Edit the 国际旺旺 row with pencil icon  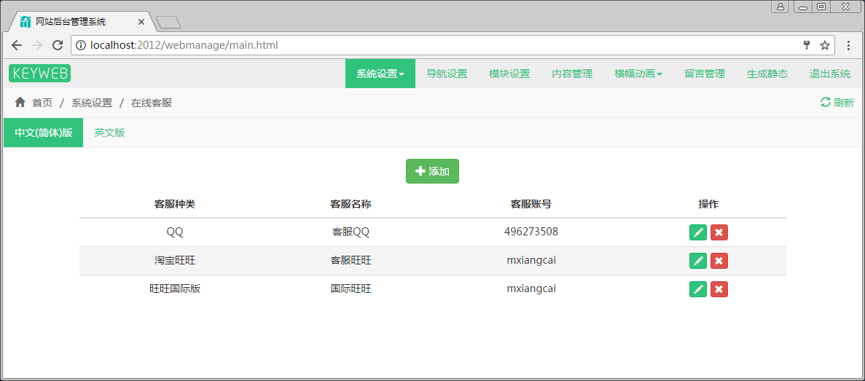(698, 289)
